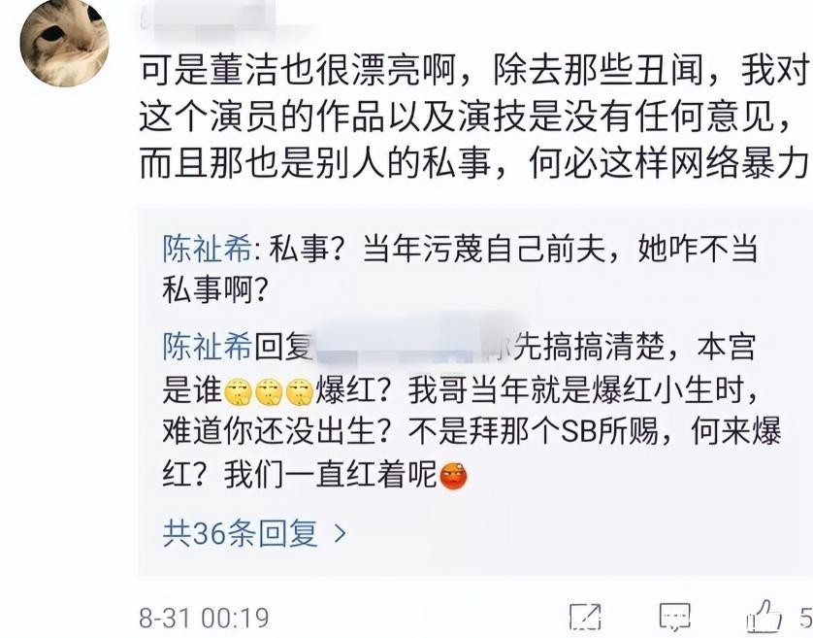813x638 pixels.
Task: Tap the third shushing emoji before 爆红
Action: coord(301,392)
